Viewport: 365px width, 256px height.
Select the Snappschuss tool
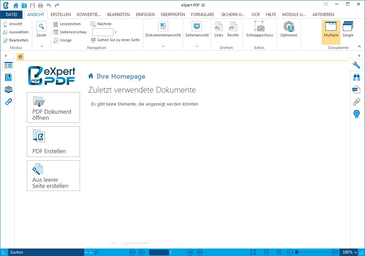tap(259, 29)
